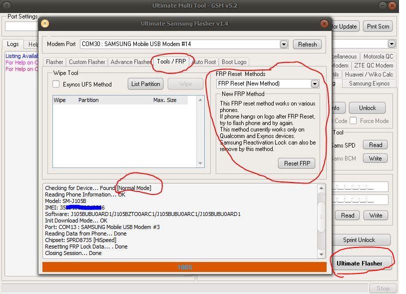Click the Port Settings input field

pos(22,26)
